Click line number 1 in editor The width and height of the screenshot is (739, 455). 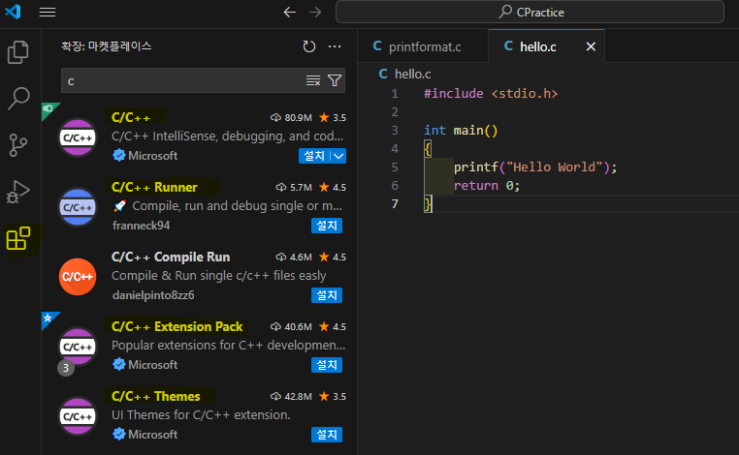coord(395,94)
